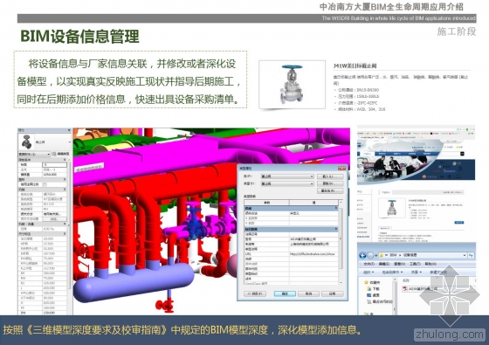Collapse the first parameter group in the dialog

click(336, 208)
